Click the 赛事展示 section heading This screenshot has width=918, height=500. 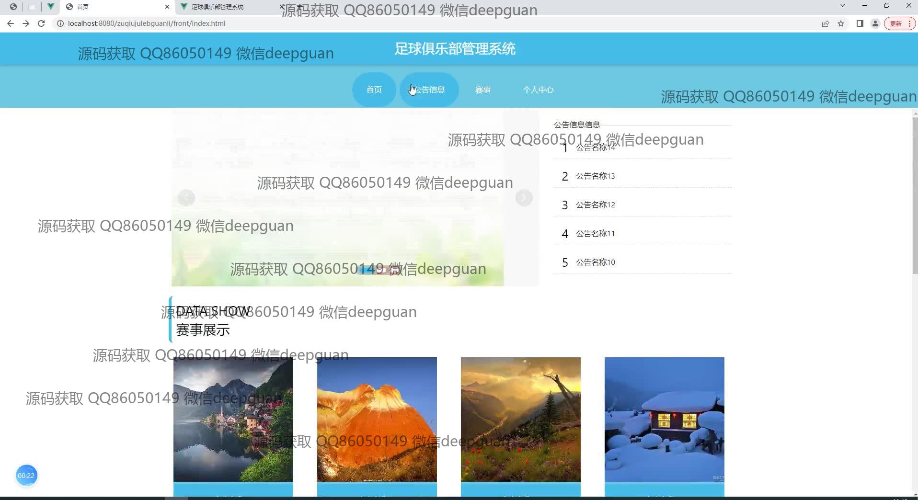pos(203,330)
